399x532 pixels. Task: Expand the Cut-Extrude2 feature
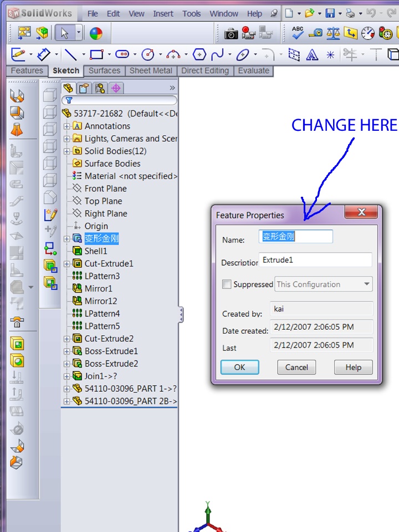(x=66, y=339)
